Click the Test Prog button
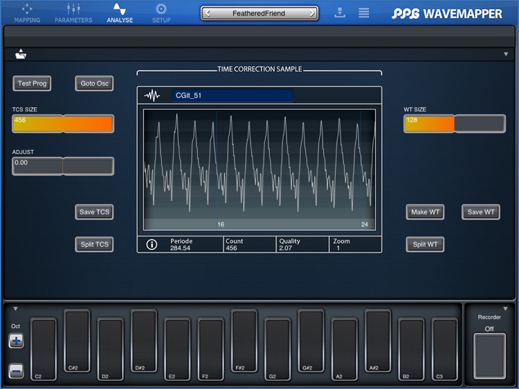519x389 pixels. (x=32, y=84)
